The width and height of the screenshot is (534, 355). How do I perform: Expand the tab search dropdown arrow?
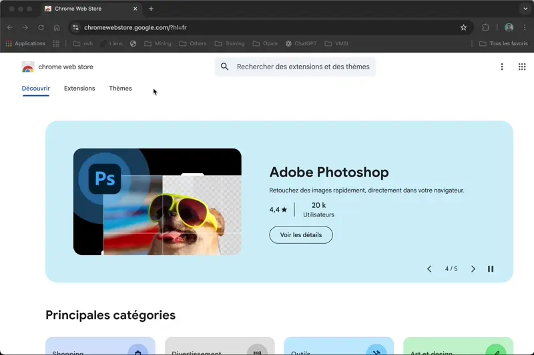pyautogui.click(x=525, y=9)
